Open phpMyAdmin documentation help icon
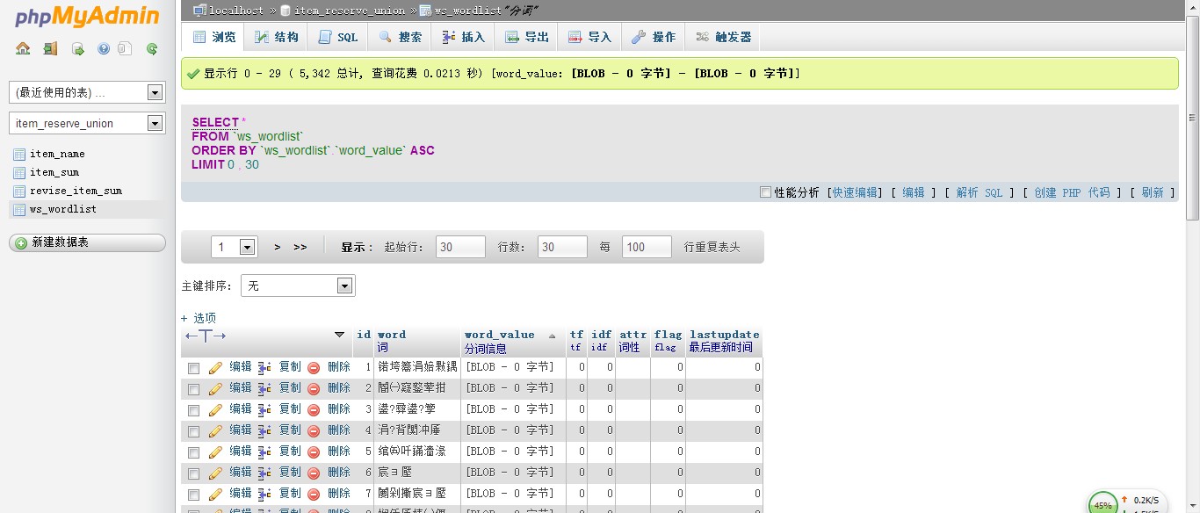 coord(104,49)
